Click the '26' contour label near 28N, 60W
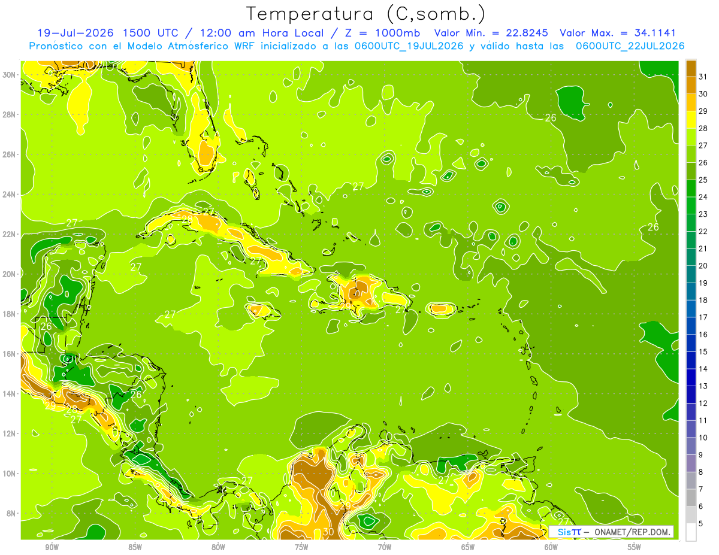Viewport: 719px width, 555px height. (551, 118)
